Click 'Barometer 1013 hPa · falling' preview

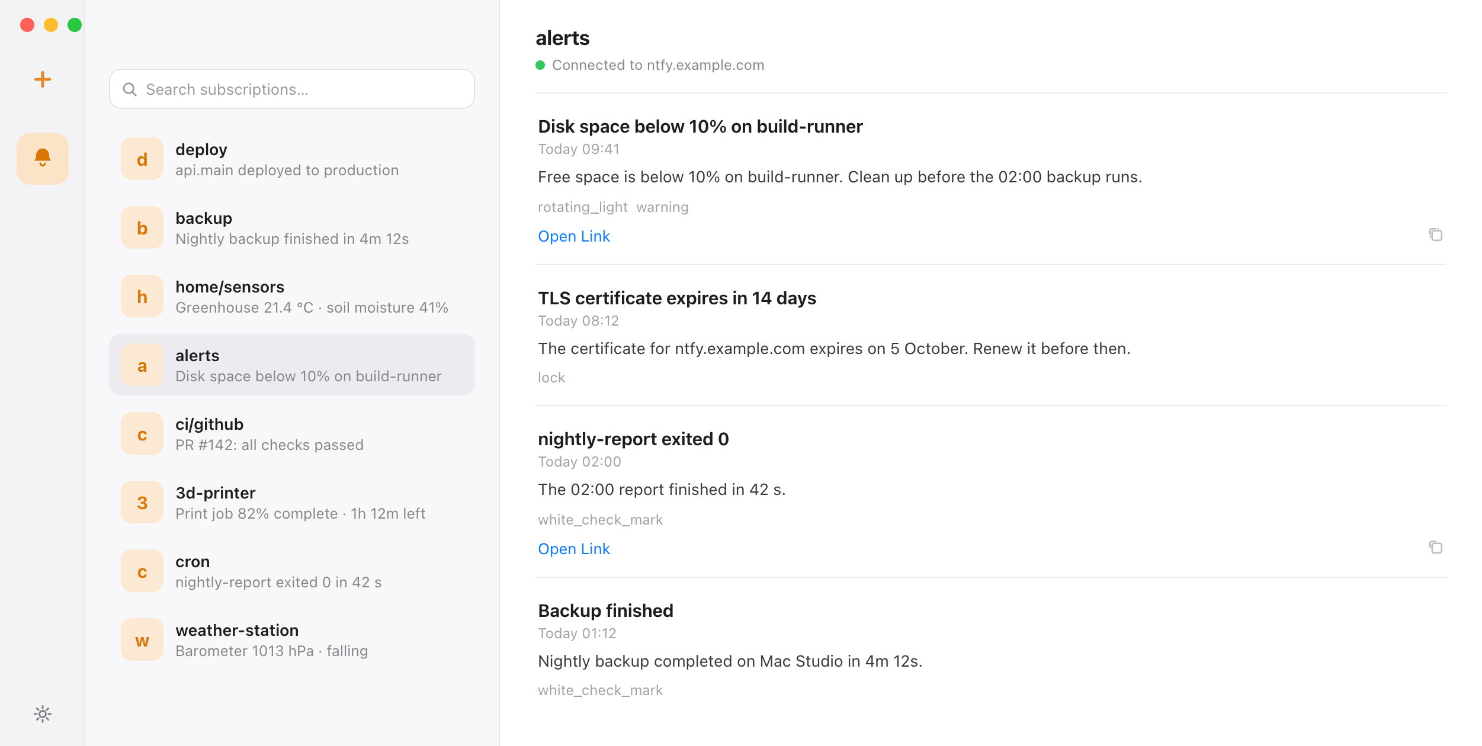coord(272,651)
